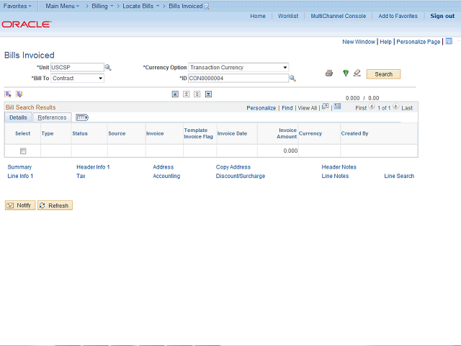Tick the Select checkbox in results row
Image resolution: width=461 pixels, height=346 pixels.
(23, 151)
